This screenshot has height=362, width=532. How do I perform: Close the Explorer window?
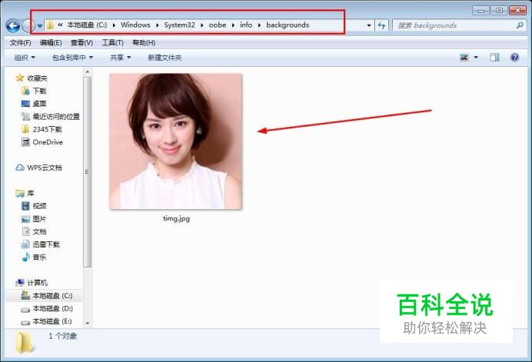[517, 10]
